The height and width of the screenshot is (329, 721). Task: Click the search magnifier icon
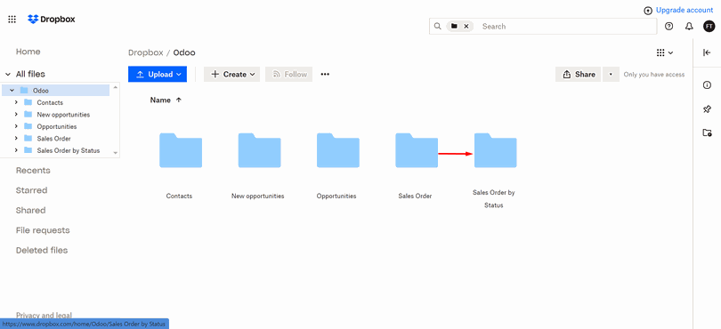point(437,26)
